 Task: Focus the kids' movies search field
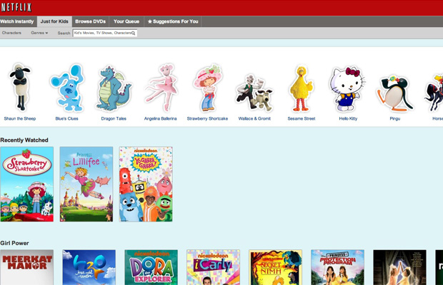point(101,33)
